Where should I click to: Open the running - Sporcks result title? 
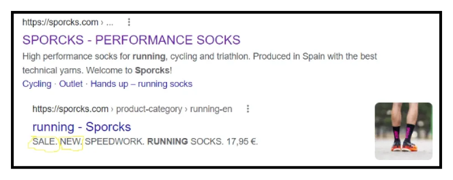click(x=82, y=127)
